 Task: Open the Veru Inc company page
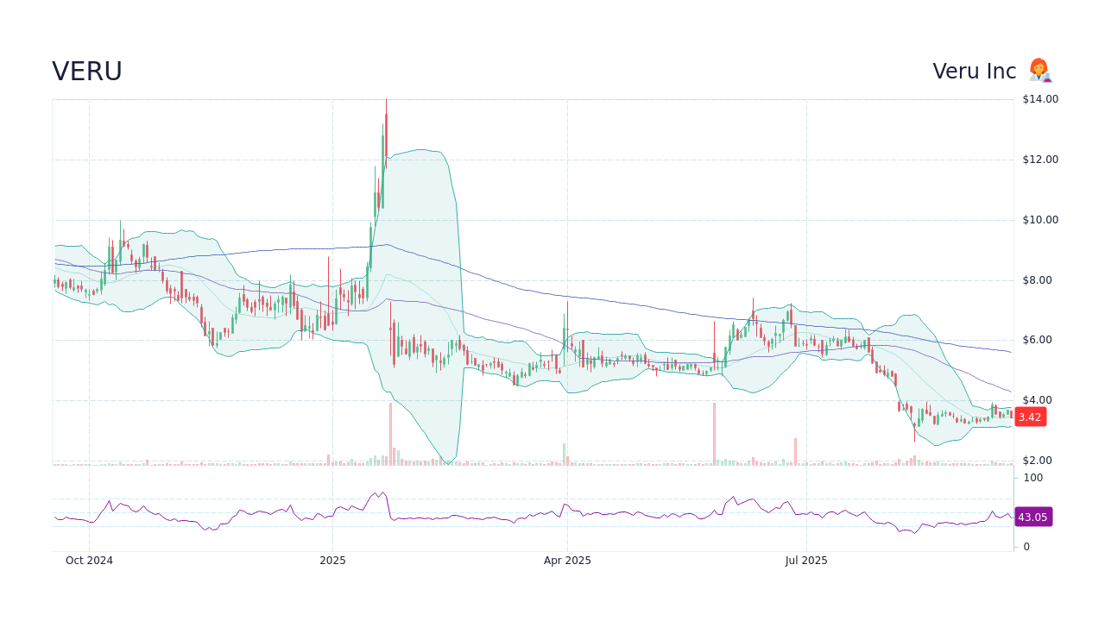pos(974,71)
